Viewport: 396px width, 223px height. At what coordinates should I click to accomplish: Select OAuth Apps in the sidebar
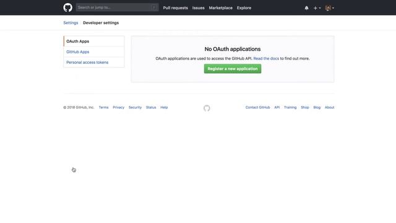coord(93,42)
